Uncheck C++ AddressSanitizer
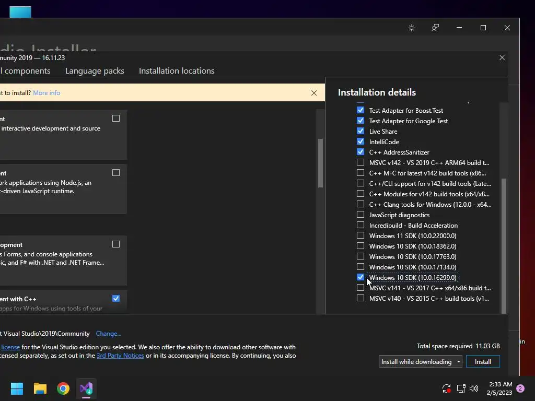The width and height of the screenshot is (535, 401). coord(360,152)
